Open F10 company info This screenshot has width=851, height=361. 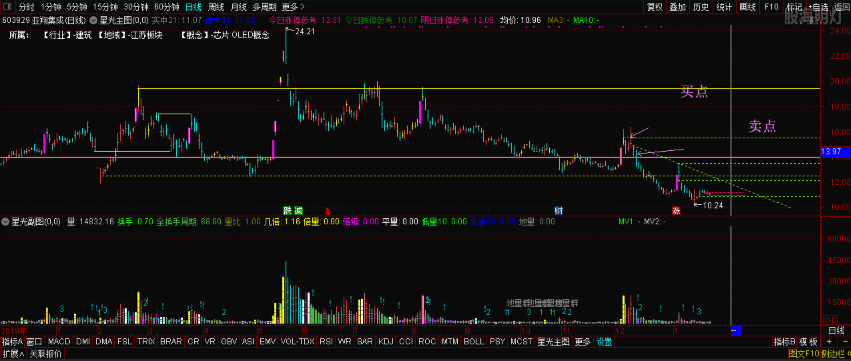coord(771,7)
